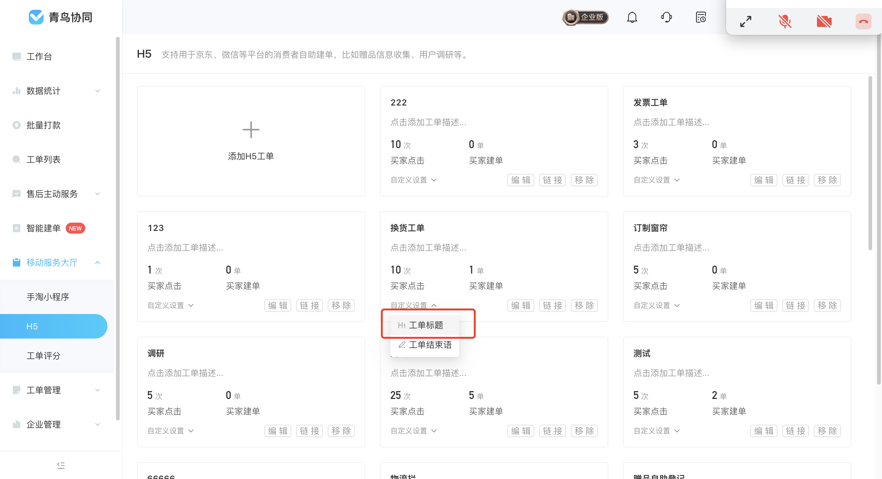Click 编辑 on the 发票工单 card
The image size is (882, 479).
(764, 180)
